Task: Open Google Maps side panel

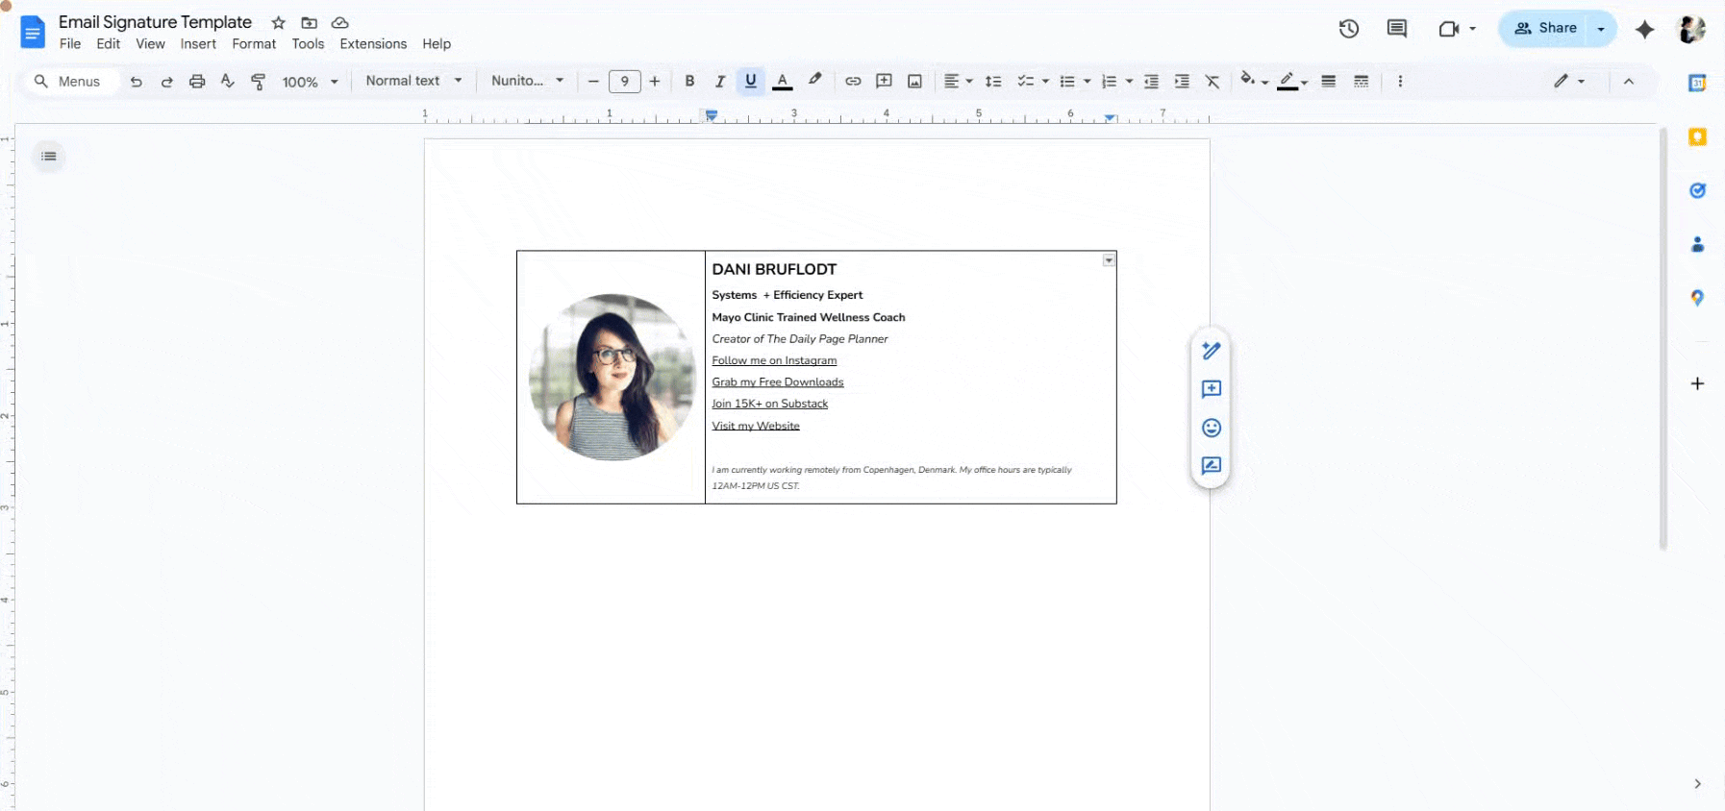Action: 1697,298
